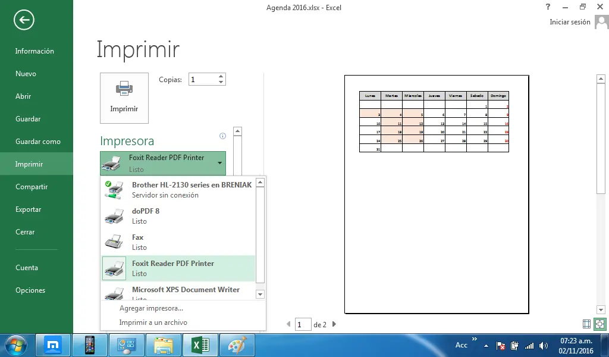Open the phone app taskbar icon
609x357 pixels.
(90, 345)
